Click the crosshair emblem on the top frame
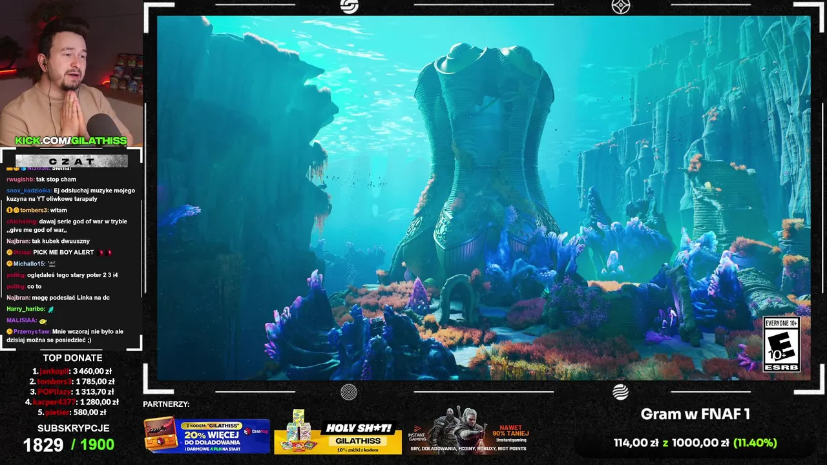Viewport: 827px width, 465px height. tap(621, 6)
